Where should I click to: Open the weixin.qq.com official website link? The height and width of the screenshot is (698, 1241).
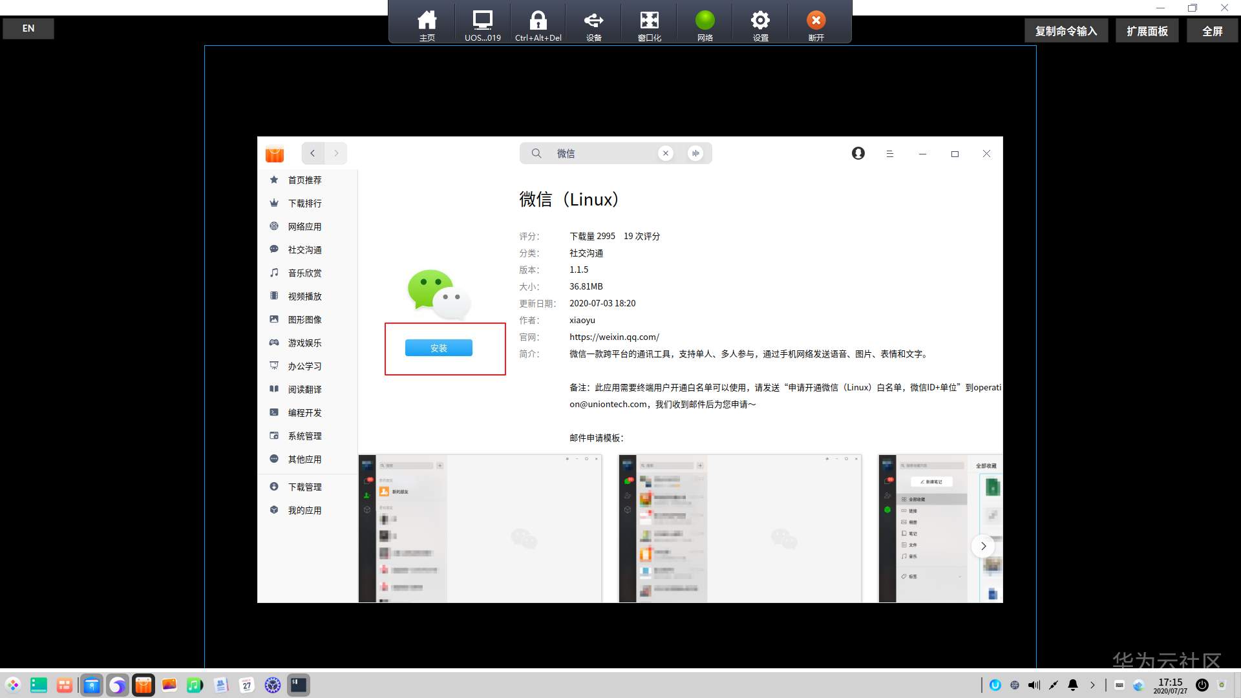614,337
